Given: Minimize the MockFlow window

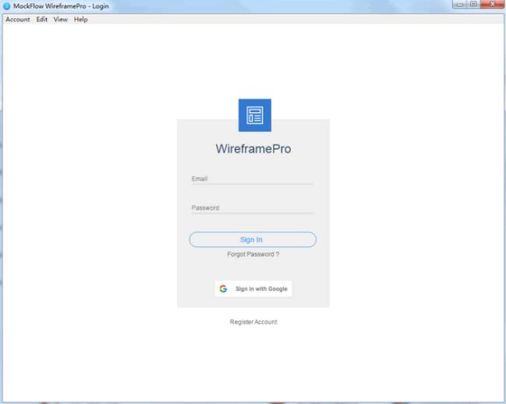Looking at the screenshot, I should pyautogui.click(x=460, y=5).
